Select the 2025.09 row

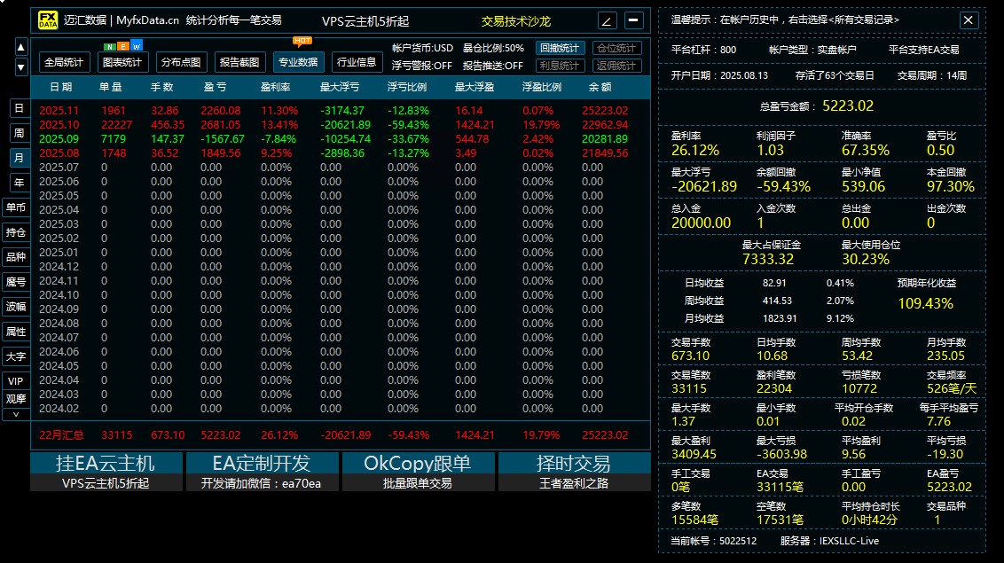click(340, 139)
